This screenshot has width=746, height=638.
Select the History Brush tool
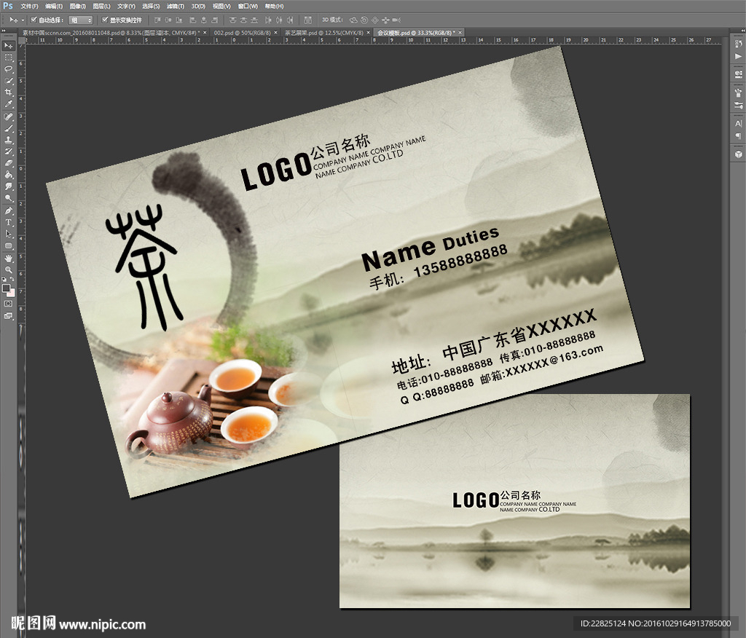pyautogui.click(x=9, y=151)
